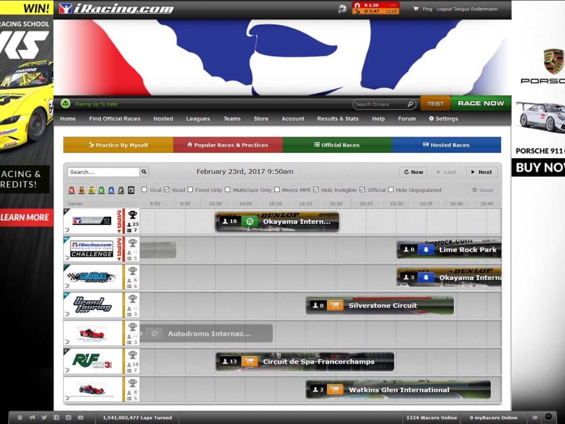Open the shopping cart icon in header
This screenshot has width=565, height=424.
tap(416, 8)
